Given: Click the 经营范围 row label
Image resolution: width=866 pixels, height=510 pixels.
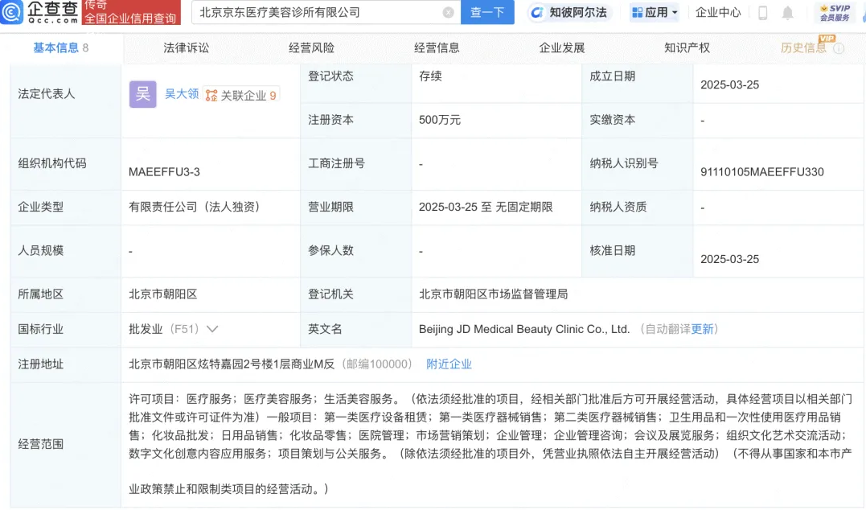Looking at the screenshot, I should click(41, 444).
